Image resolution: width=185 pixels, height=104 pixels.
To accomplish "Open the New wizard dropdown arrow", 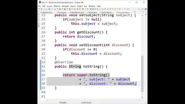I will pyautogui.click(x=42, y=9).
